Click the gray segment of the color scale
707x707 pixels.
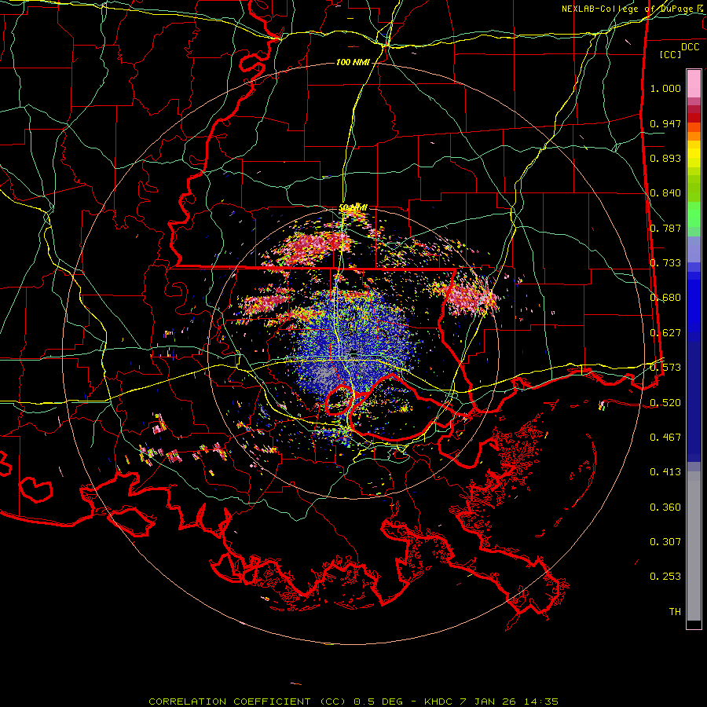(x=694, y=546)
